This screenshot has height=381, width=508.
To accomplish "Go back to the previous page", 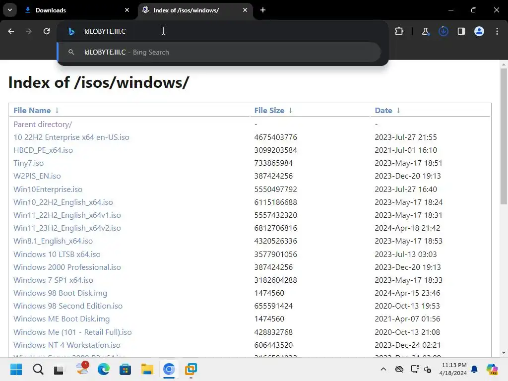I will tap(11, 31).
